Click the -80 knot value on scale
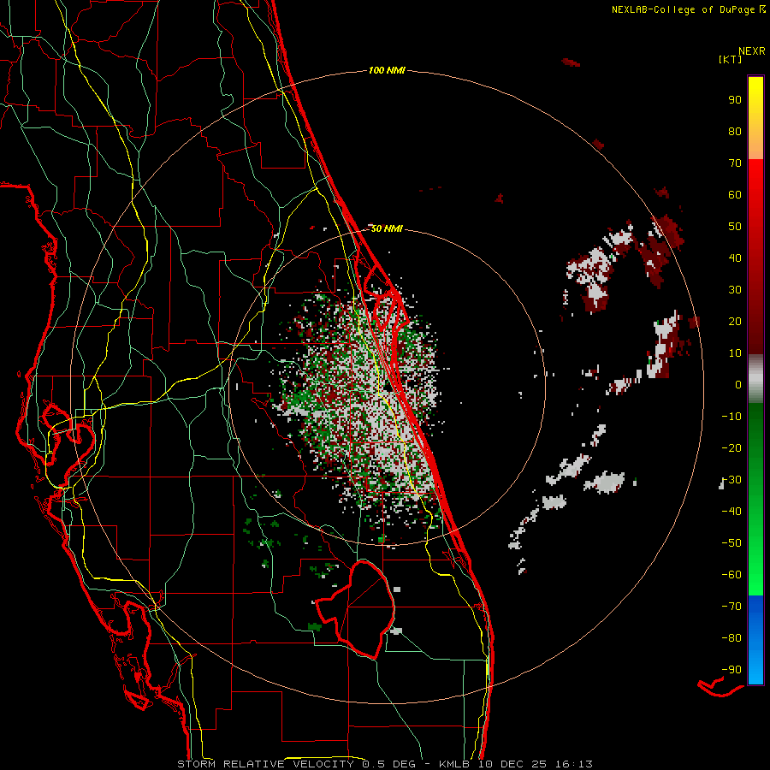 point(731,638)
